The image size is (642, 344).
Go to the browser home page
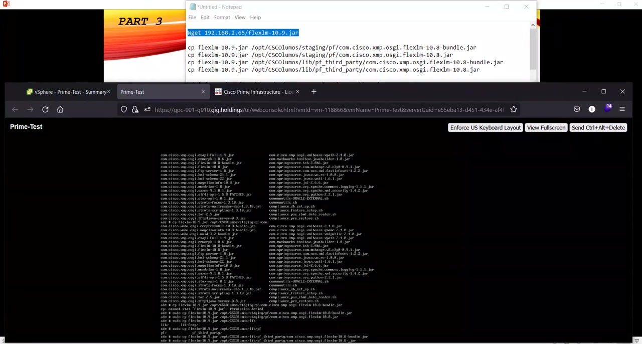click(60, 109)
